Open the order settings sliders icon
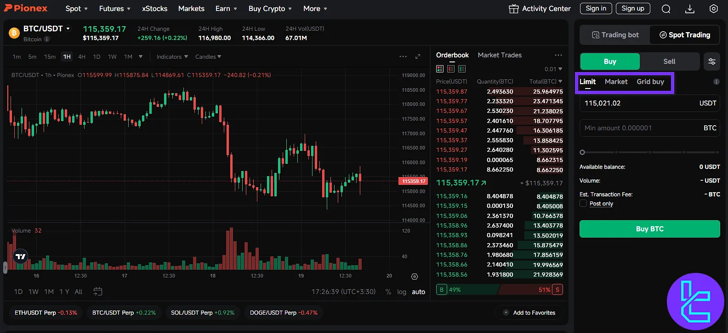 point(711,61)
